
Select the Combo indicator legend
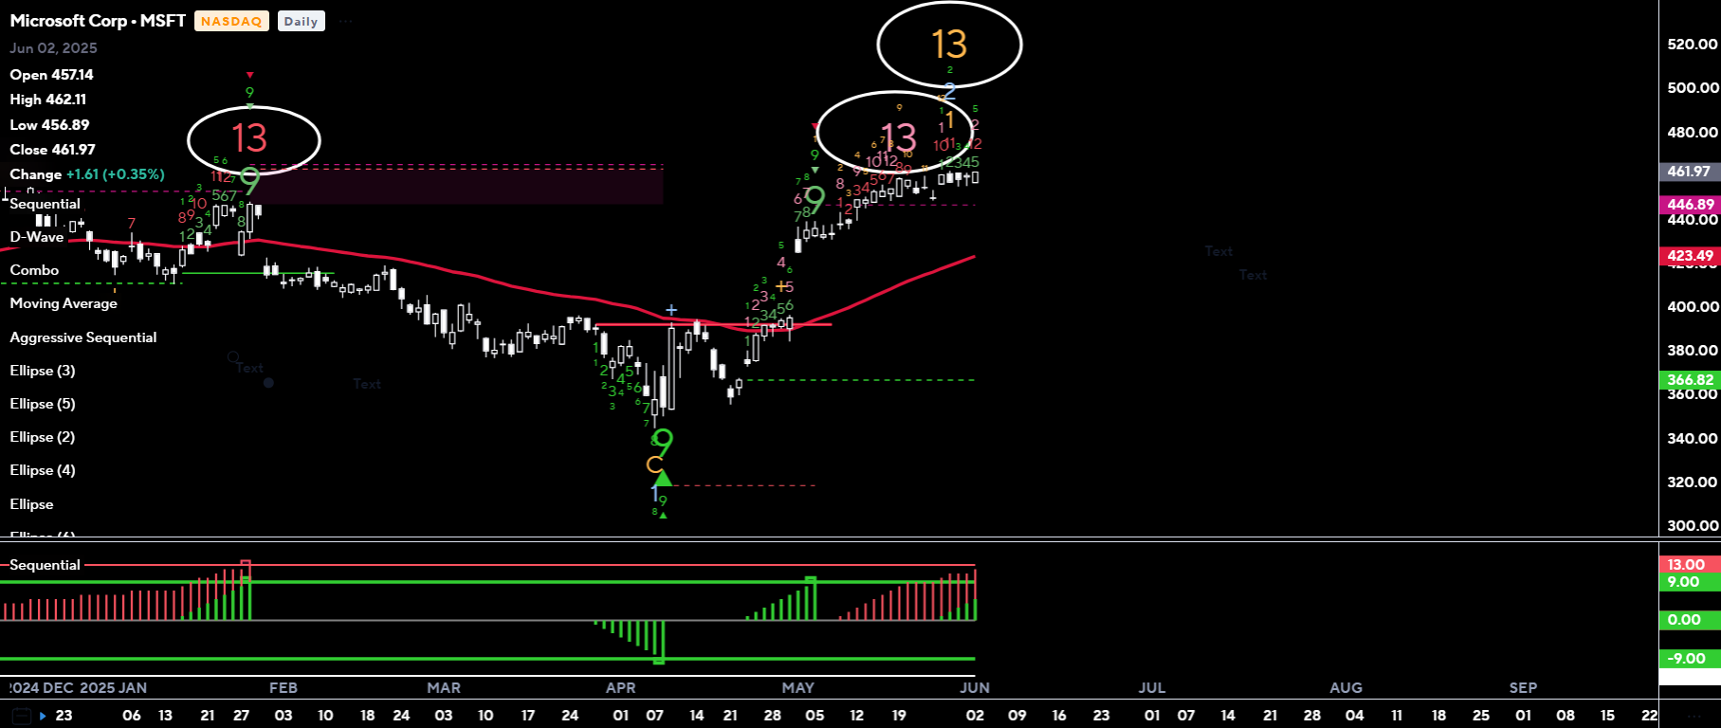tap(34, 270)
